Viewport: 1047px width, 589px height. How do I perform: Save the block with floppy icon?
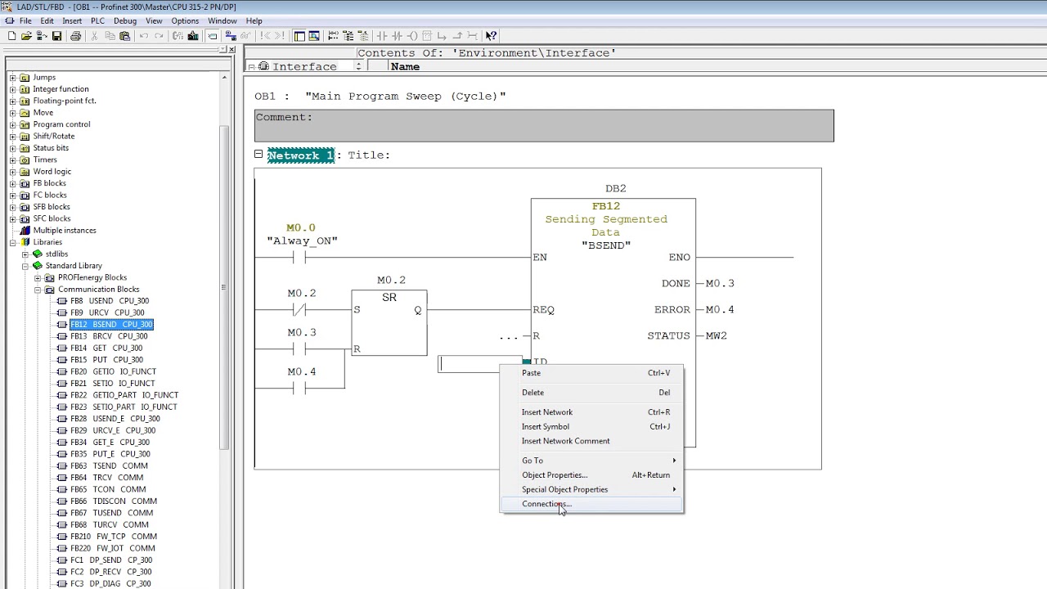pos(56,36)
